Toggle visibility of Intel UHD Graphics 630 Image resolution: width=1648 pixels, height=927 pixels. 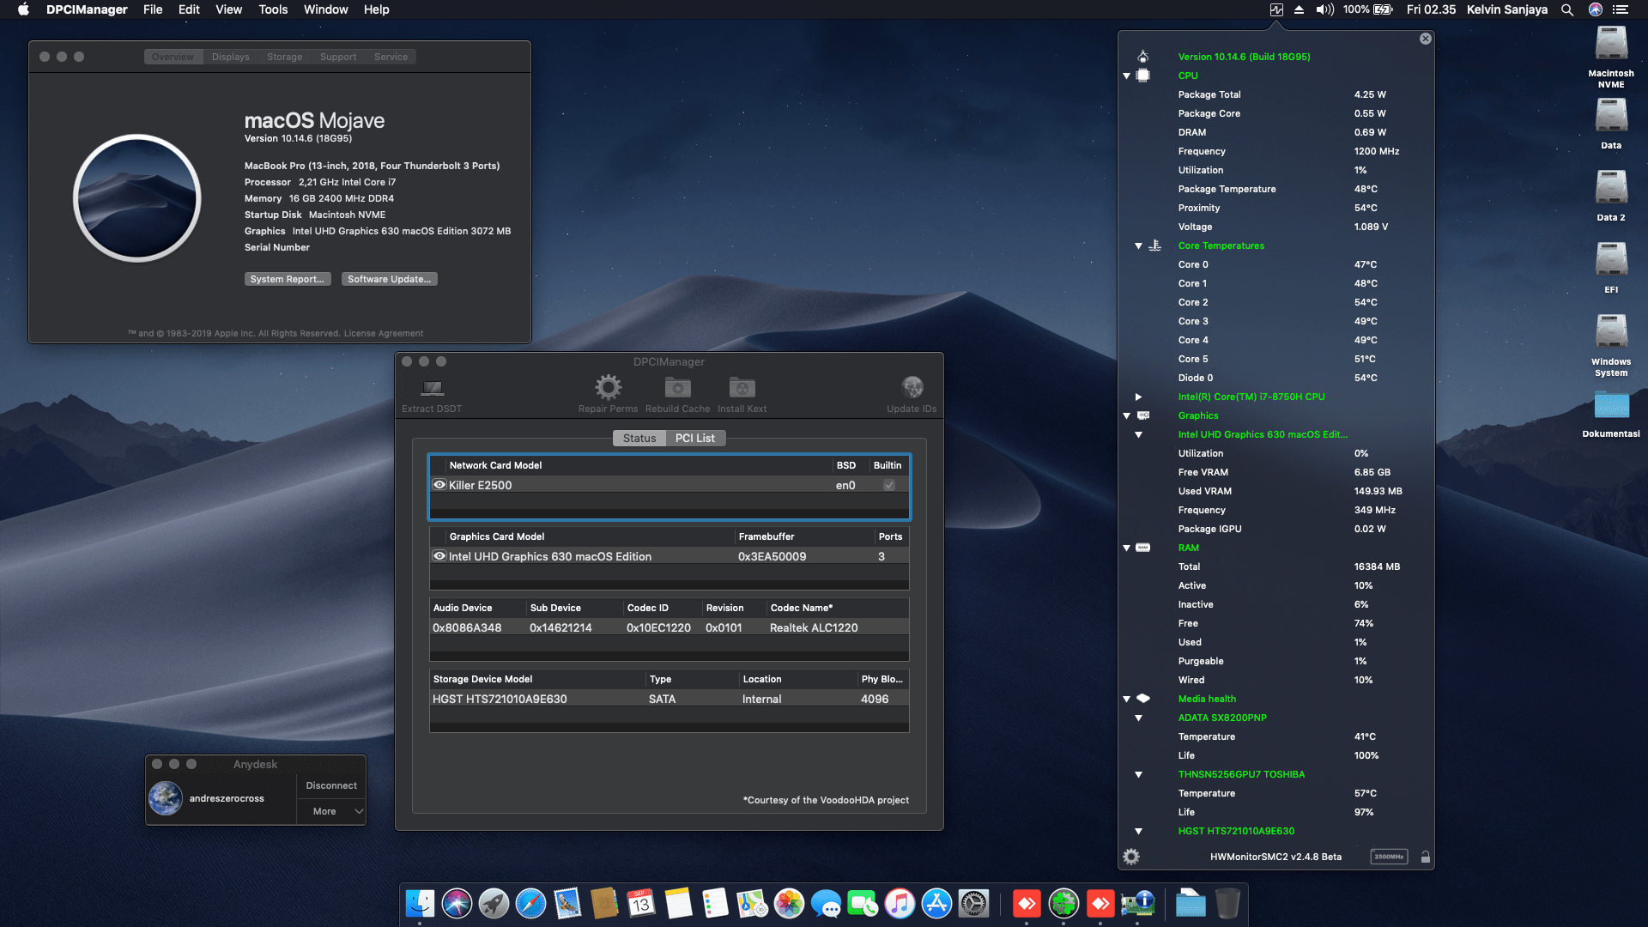[x=439, y=556]
